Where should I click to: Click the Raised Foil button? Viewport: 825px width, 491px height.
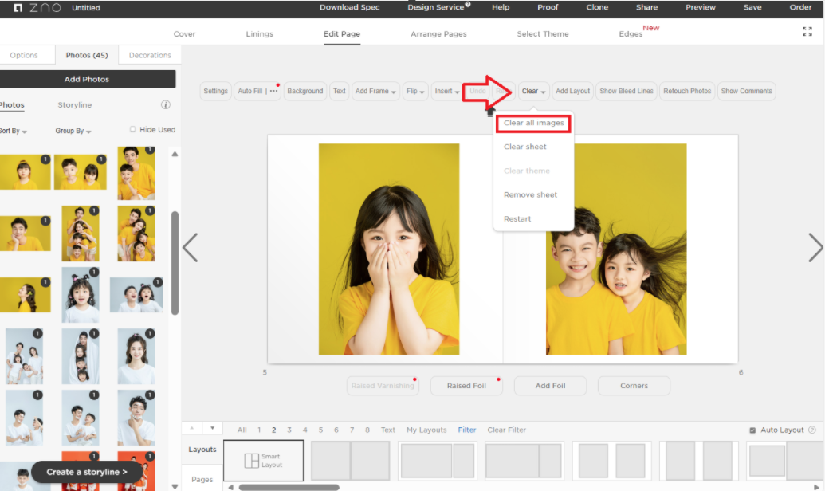tap(466, 386)
